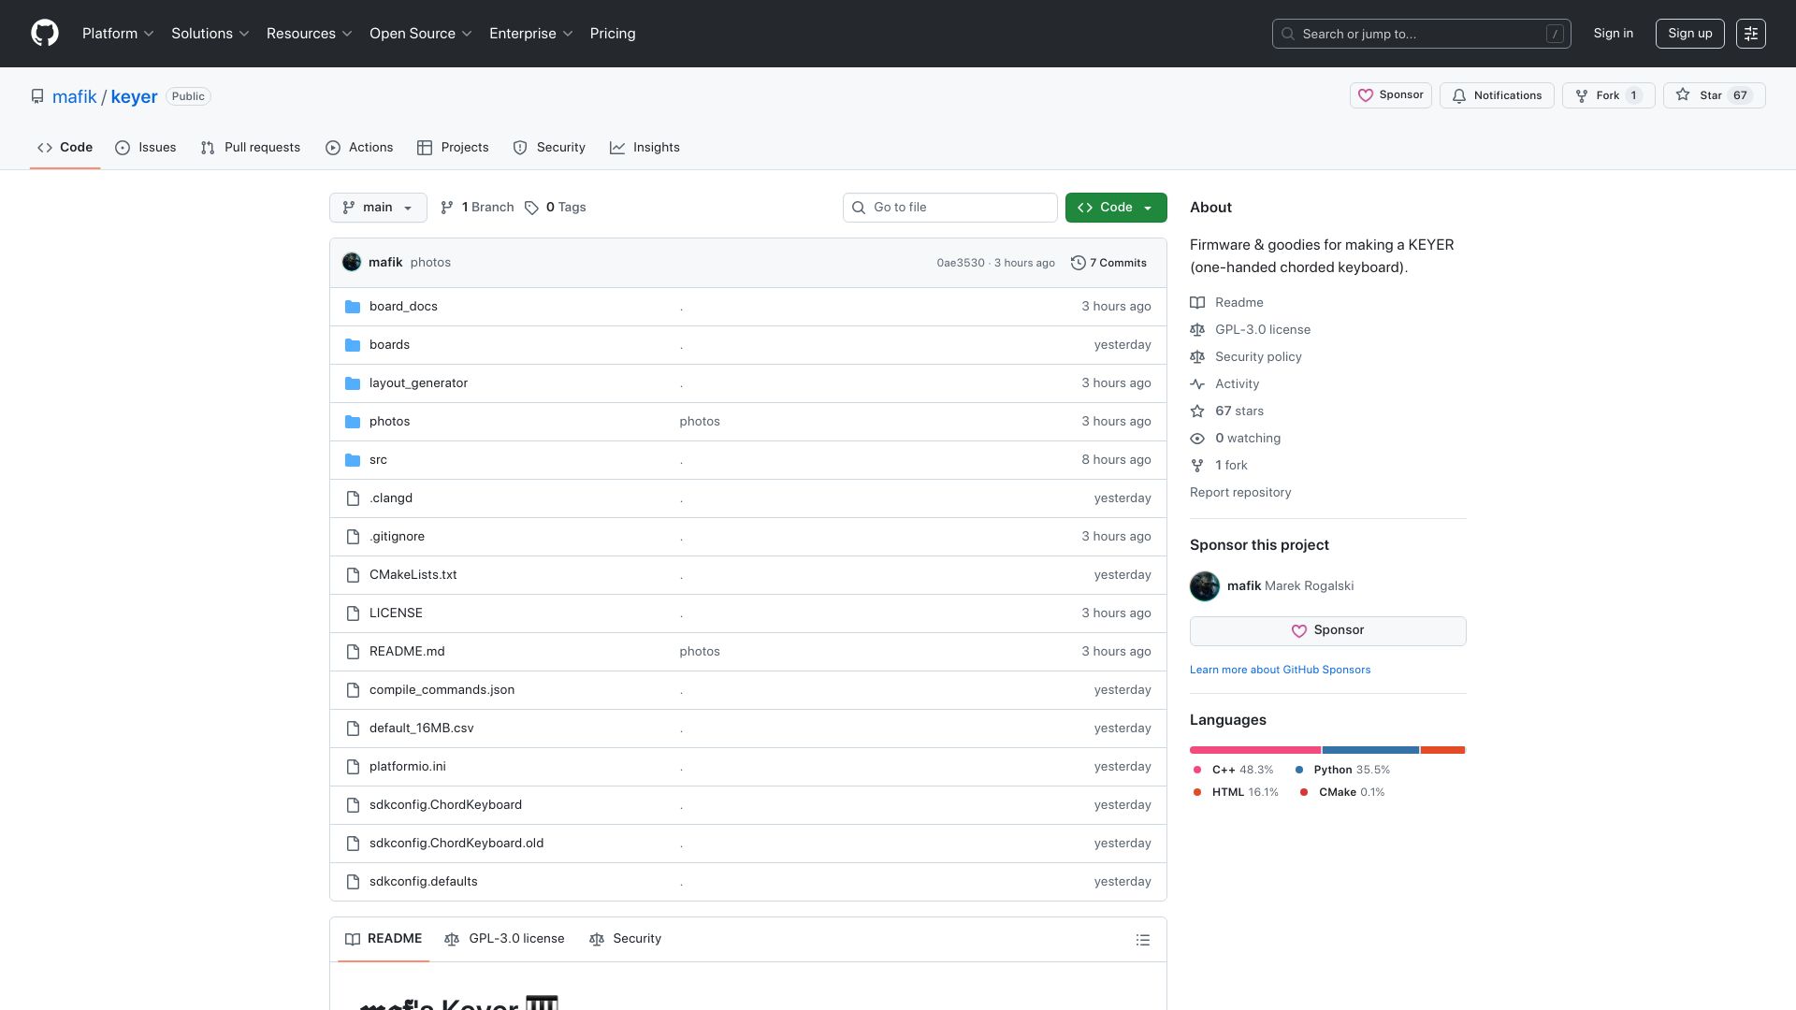Focus the Go to file field
Image resolution: width=1796 pixels, height=1010 pixels.
tap(950, 208)
